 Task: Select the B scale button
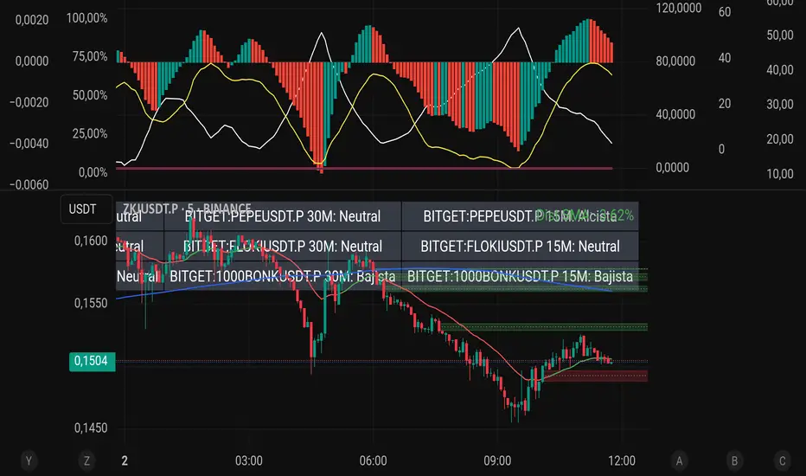pyautogui.click(x=734, y=460)
